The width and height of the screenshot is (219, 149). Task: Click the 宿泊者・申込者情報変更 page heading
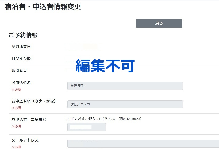tap(43, 7)
